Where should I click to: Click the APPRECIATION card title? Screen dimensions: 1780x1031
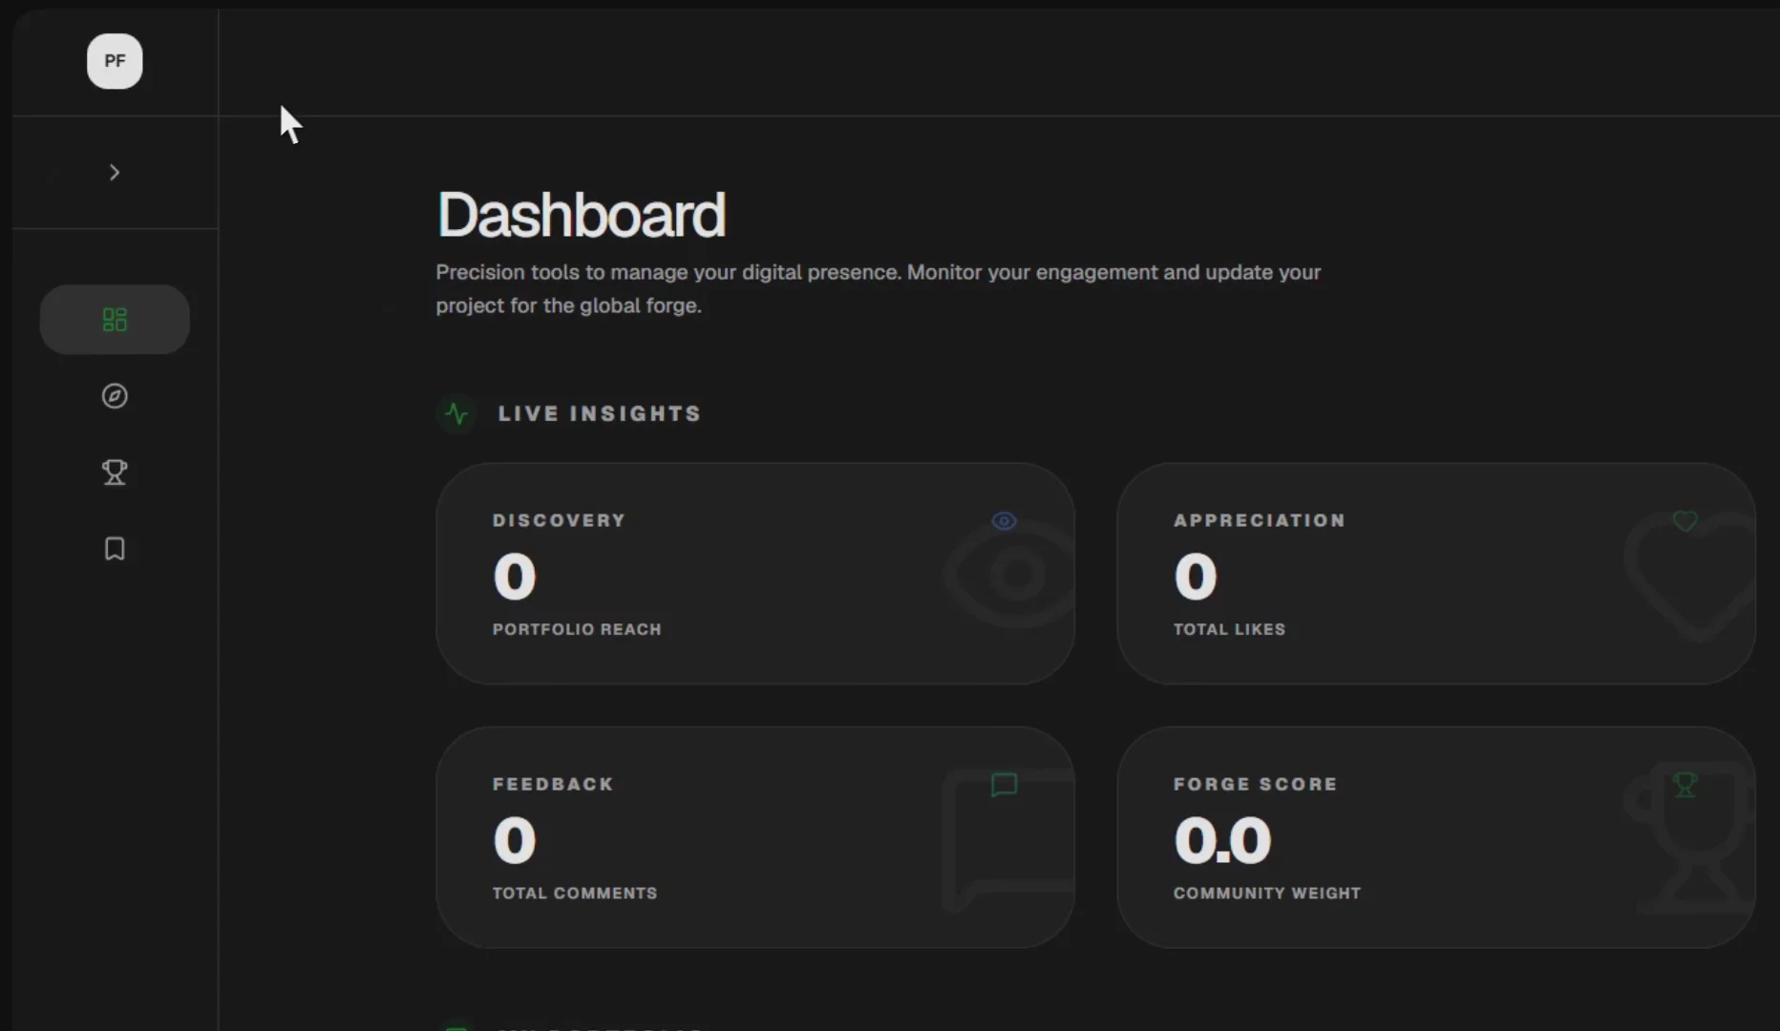click(1259, 520)
